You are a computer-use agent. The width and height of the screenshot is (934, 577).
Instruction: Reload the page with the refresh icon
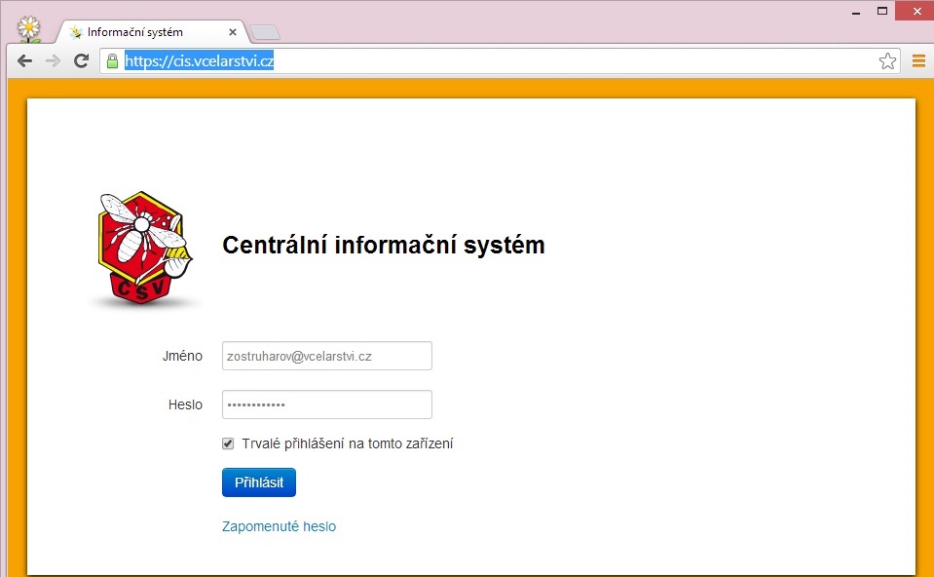[81, 60]
